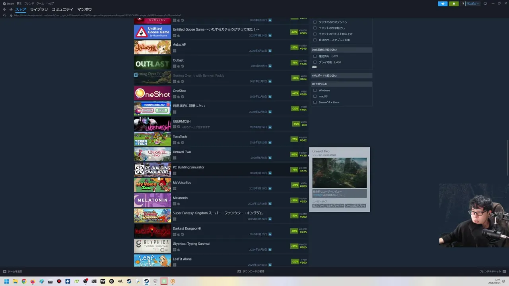Expand the VRサポートで絞り込む section

click(x=341, y=75)
